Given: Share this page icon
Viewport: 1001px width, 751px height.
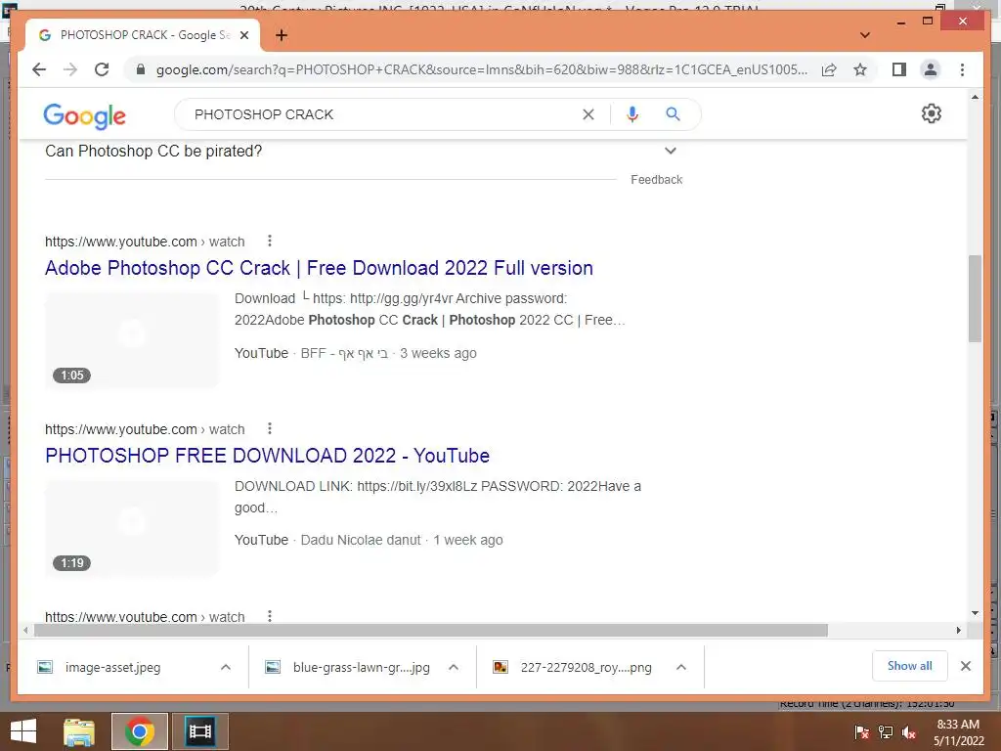Looking at the screenshot, I should [x=829, y=69].
